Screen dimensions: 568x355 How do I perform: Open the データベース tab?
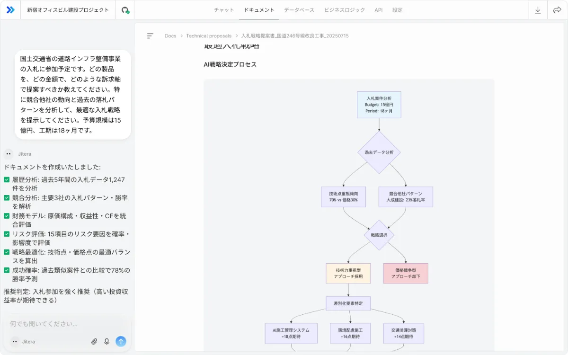tap(299, 10)
